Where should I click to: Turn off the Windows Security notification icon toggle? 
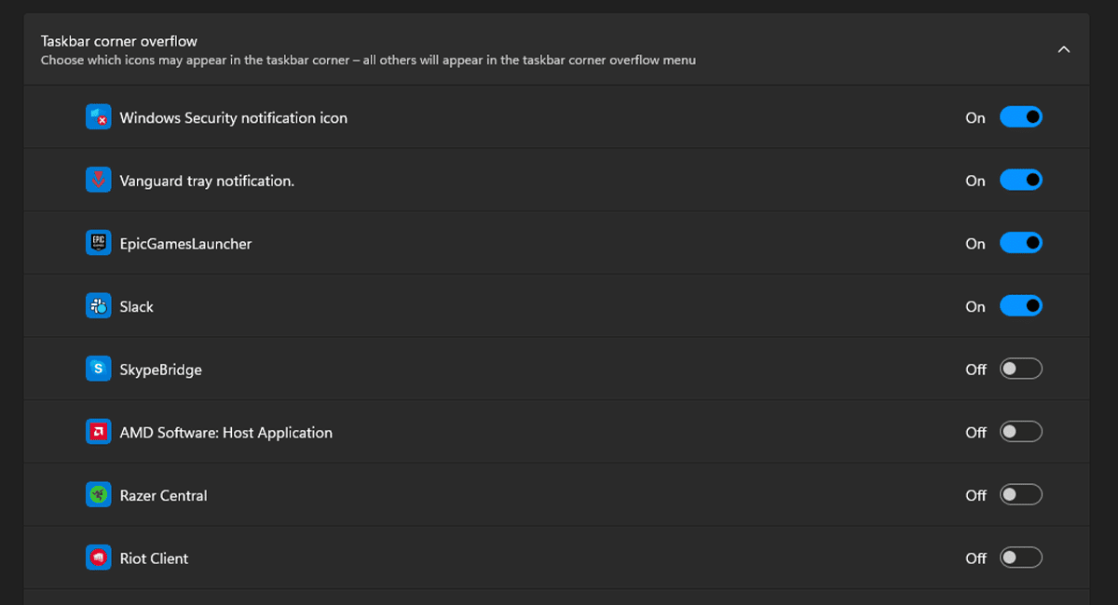point(1021,117)
